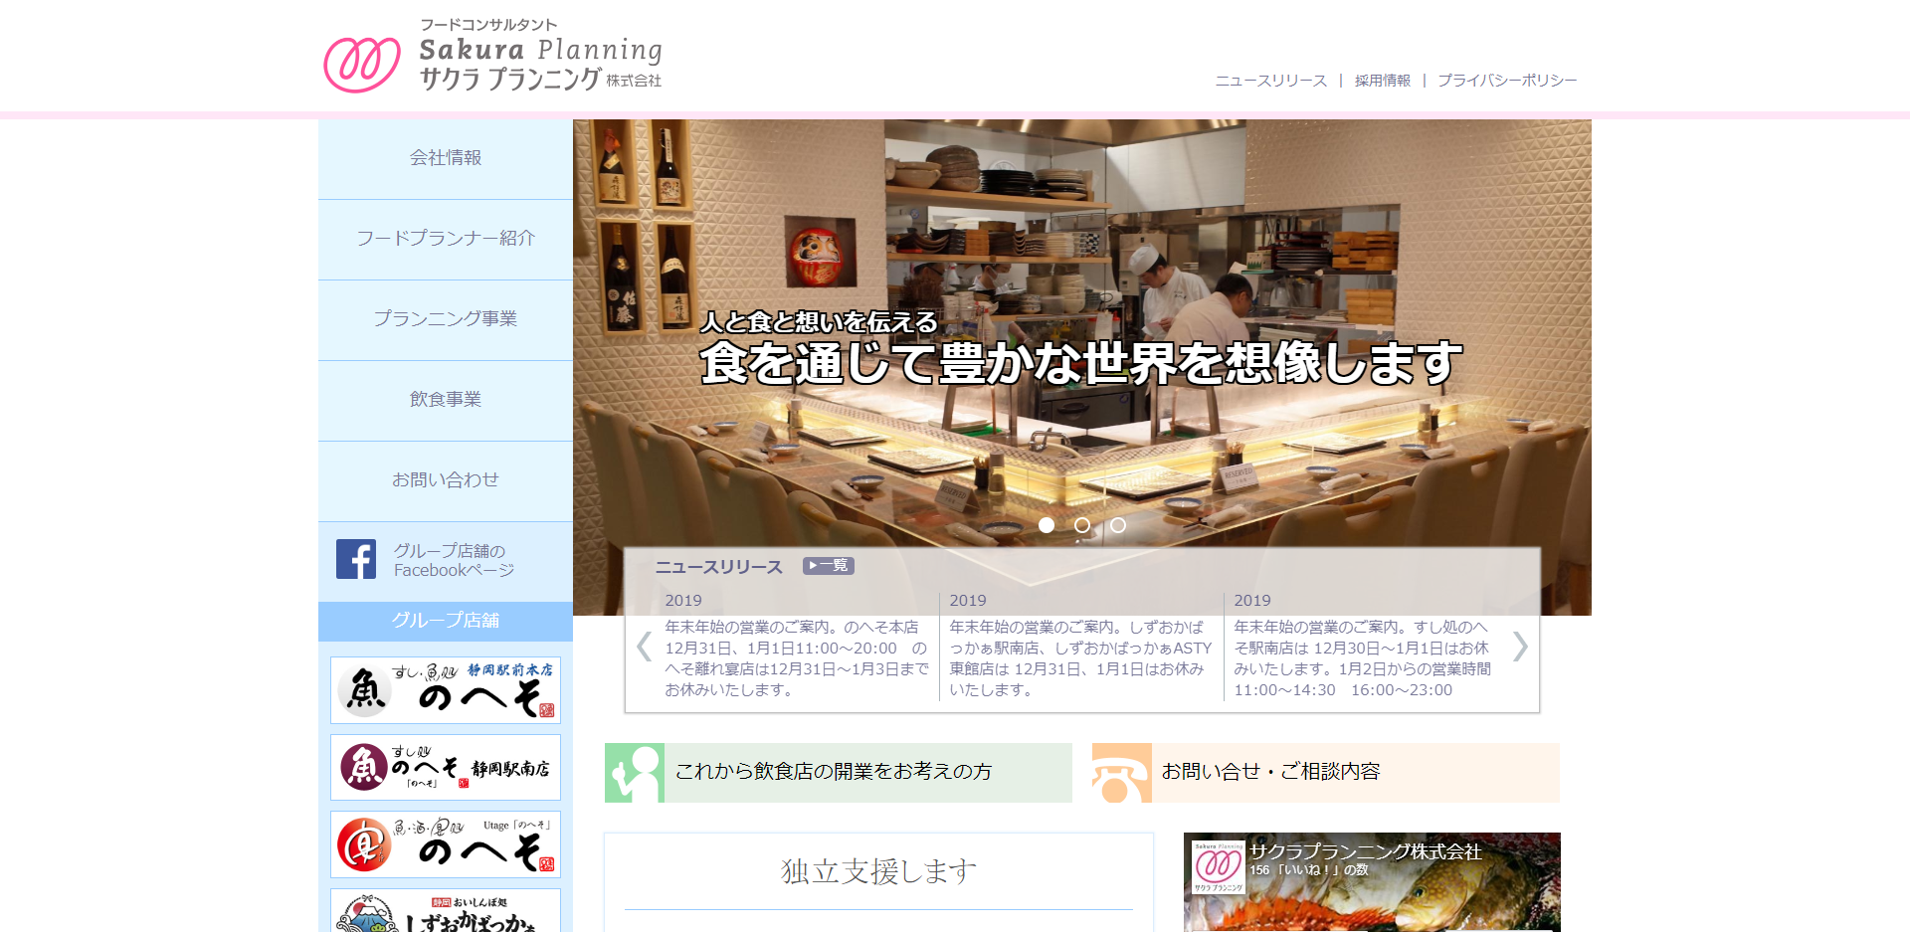Click the left news arrow

(643, 647)
